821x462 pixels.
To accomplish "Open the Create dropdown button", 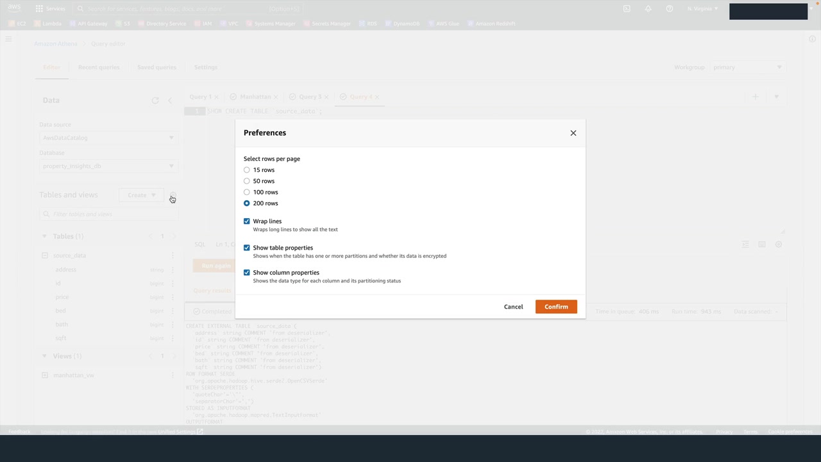I will (x=141, y=195).
